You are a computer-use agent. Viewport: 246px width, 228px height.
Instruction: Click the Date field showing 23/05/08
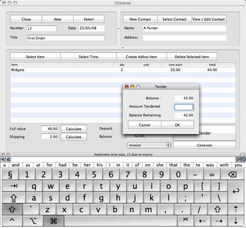(91, 28)
